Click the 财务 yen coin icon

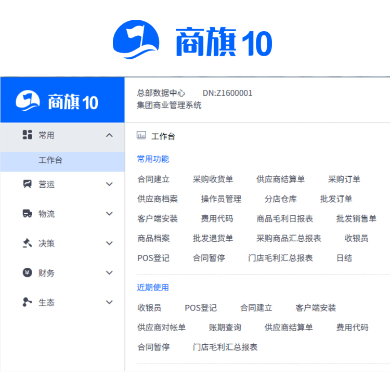[27, 273]
